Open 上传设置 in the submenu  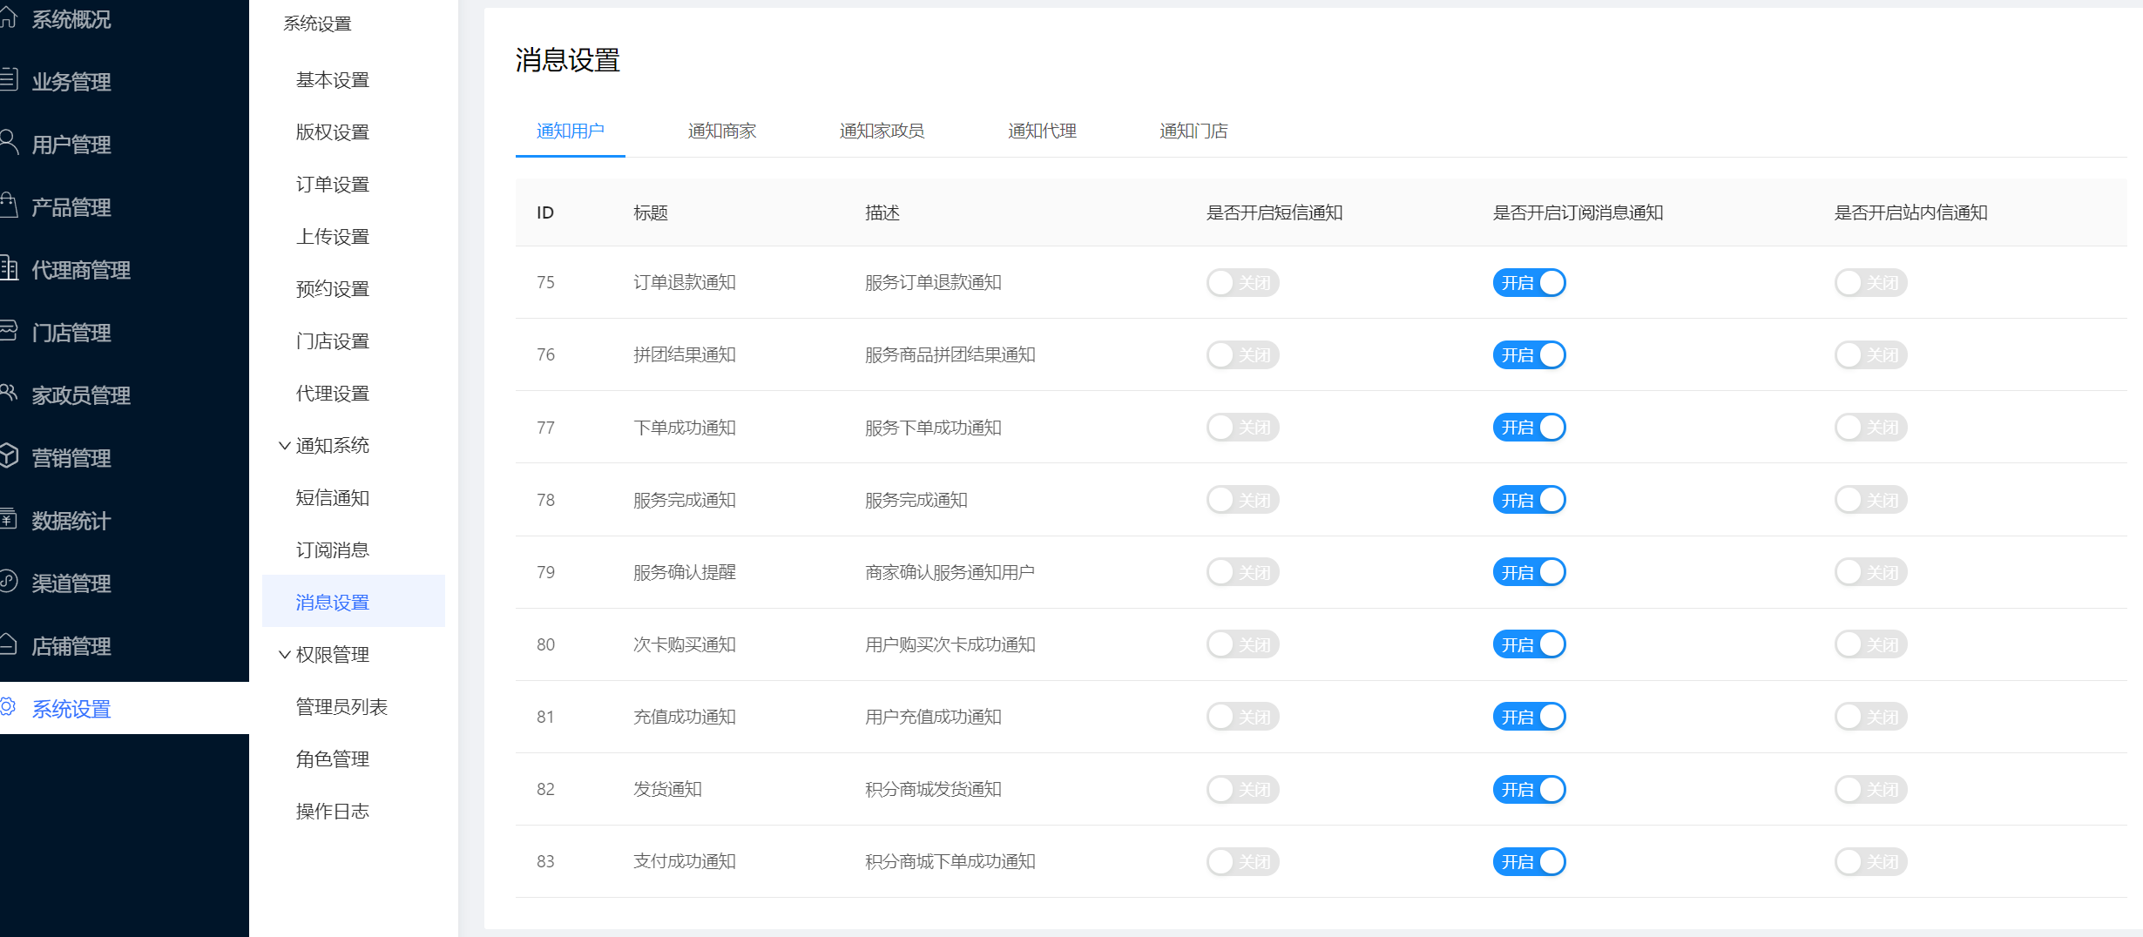coord(332,237)
